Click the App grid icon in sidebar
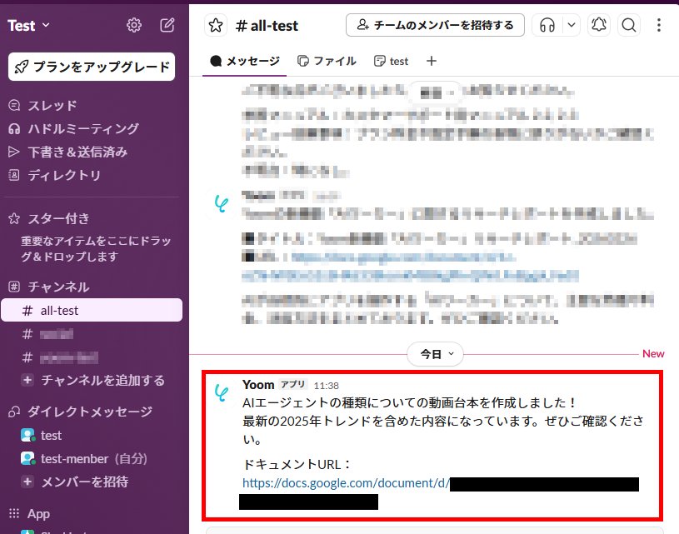Viewport: 679px width, 534px height. click(14, 514)
